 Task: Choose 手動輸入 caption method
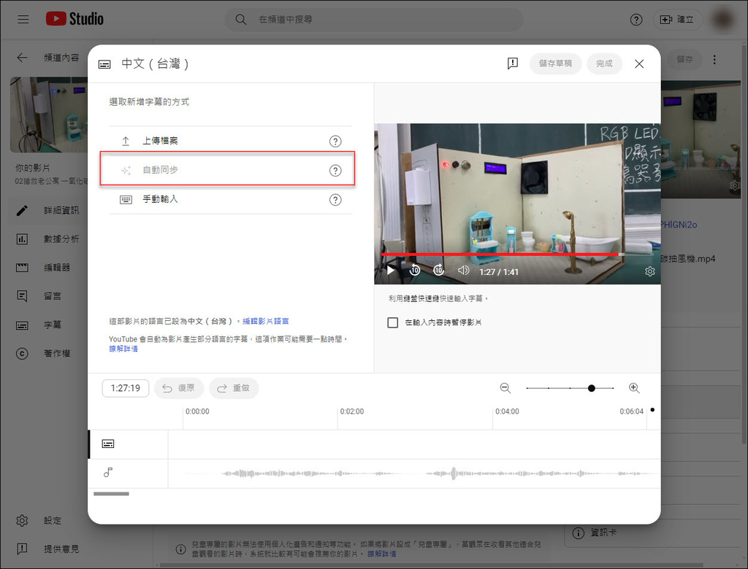pos(160,199)
